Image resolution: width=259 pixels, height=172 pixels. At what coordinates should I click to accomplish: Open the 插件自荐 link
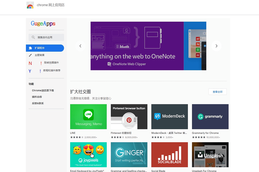coord(37,97)
